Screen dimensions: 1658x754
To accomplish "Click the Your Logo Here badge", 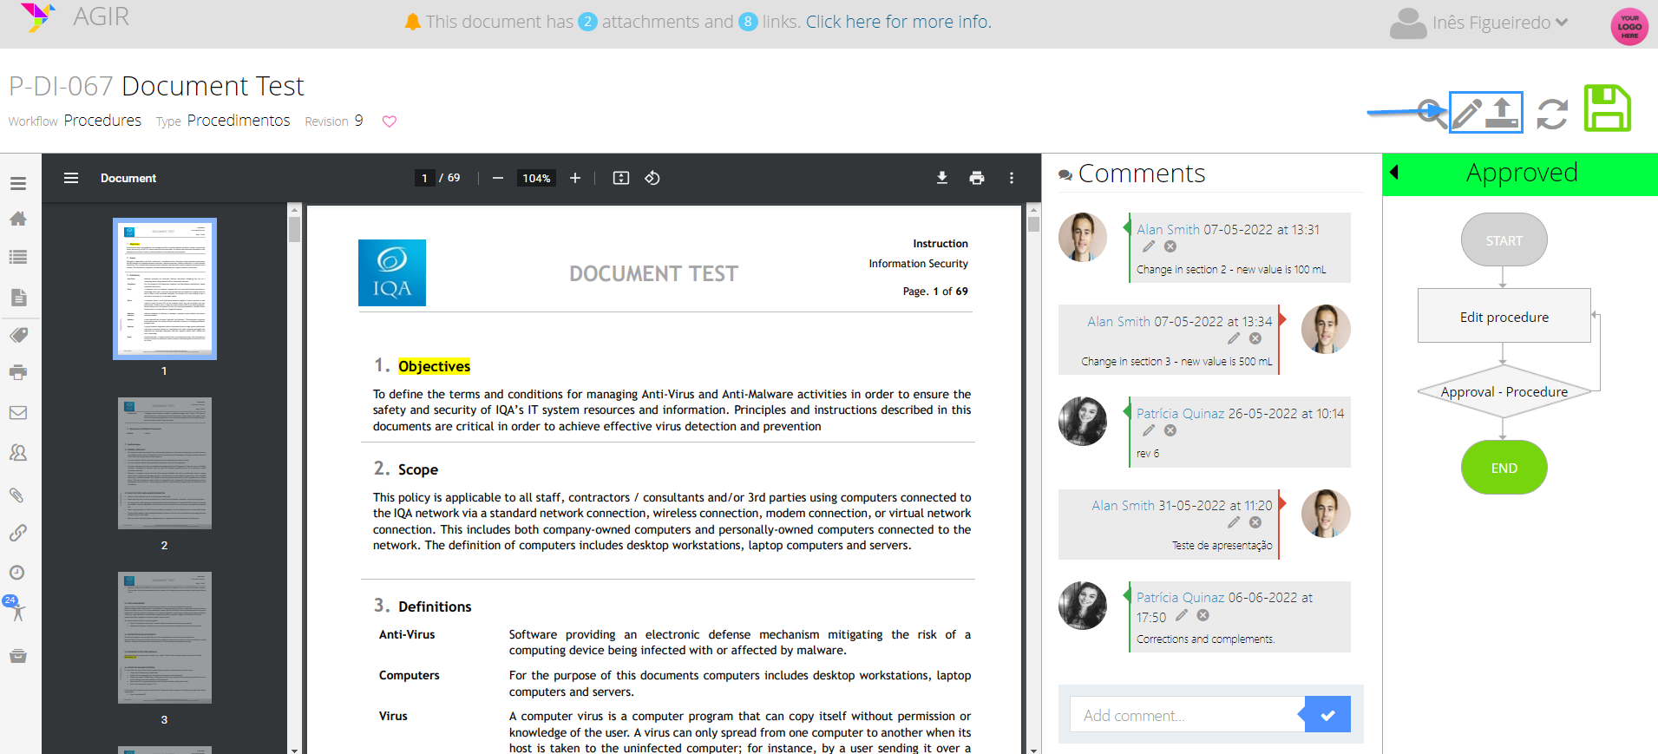I will click(x=1629, y=26).
